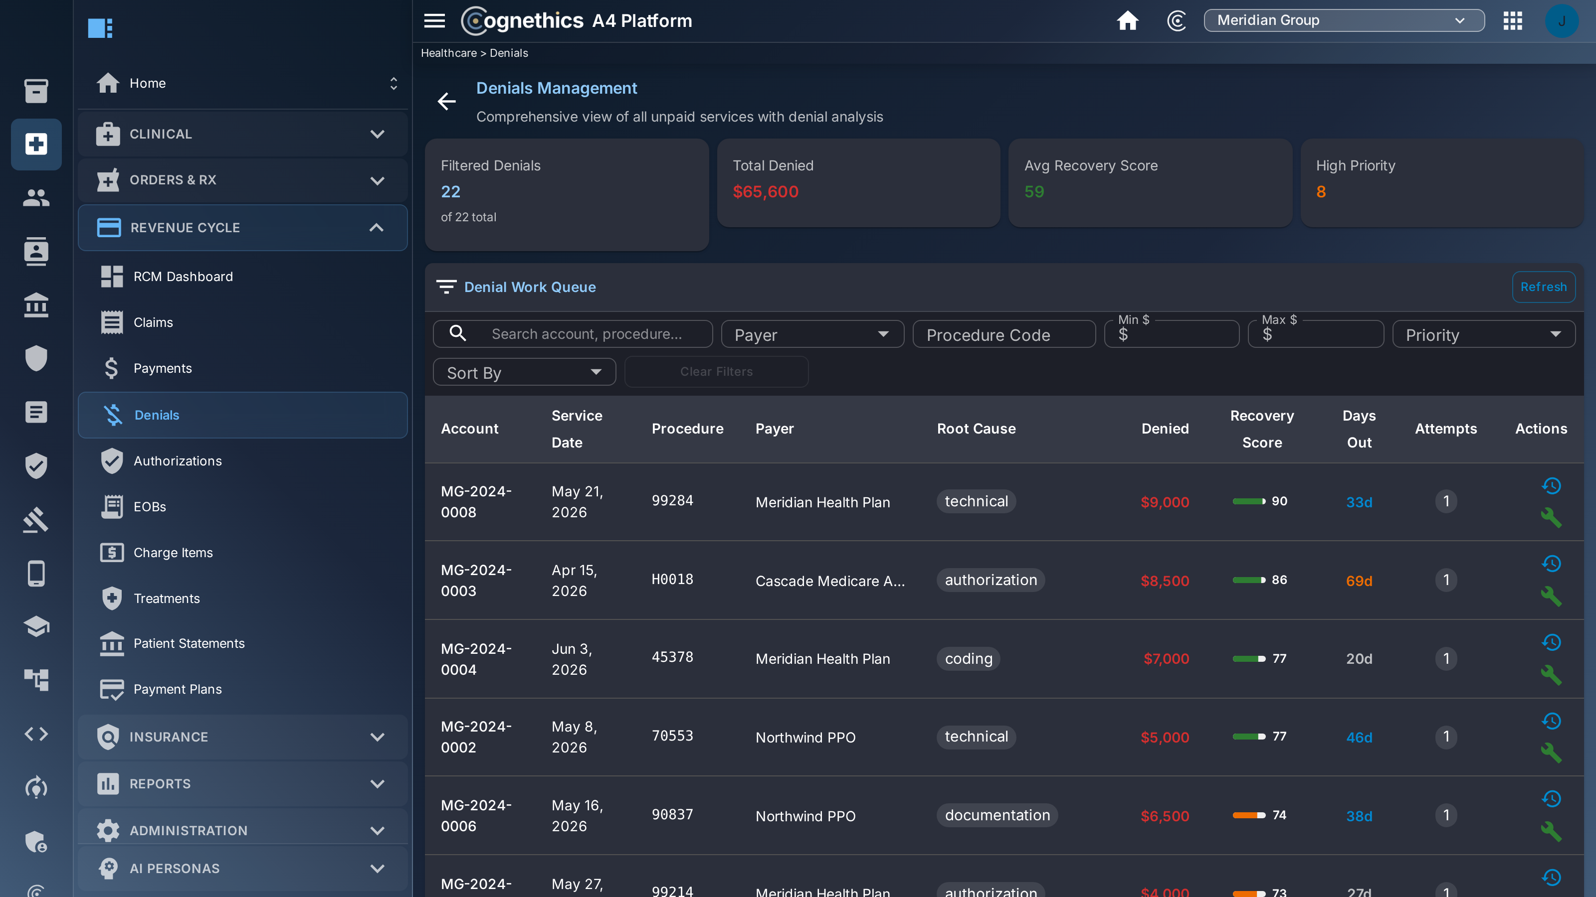The image size is (1596, 897).
Task: Open the hamburger menu
Action: click(x=434, y=20)
